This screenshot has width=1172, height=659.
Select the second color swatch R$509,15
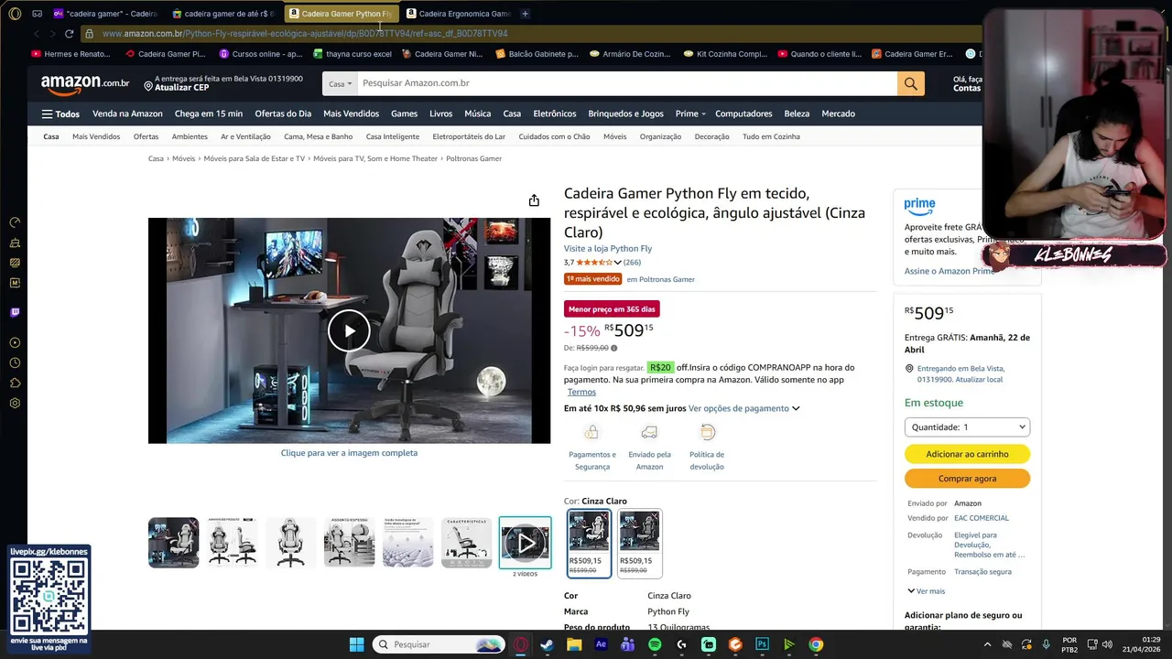(639, 543)
